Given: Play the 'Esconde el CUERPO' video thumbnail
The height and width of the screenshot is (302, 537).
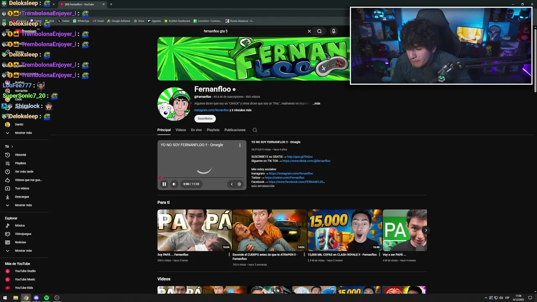Looking at the screenshot, I should [269, 230].
